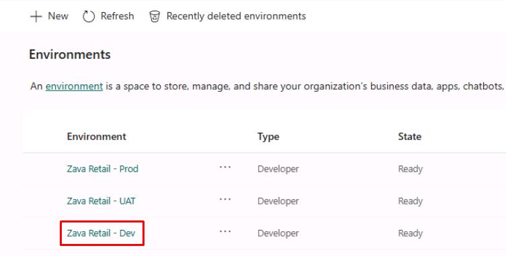Open more options for Zava Retail - Dev
This screenshot has width=506, height=256.
click(225, 231)
